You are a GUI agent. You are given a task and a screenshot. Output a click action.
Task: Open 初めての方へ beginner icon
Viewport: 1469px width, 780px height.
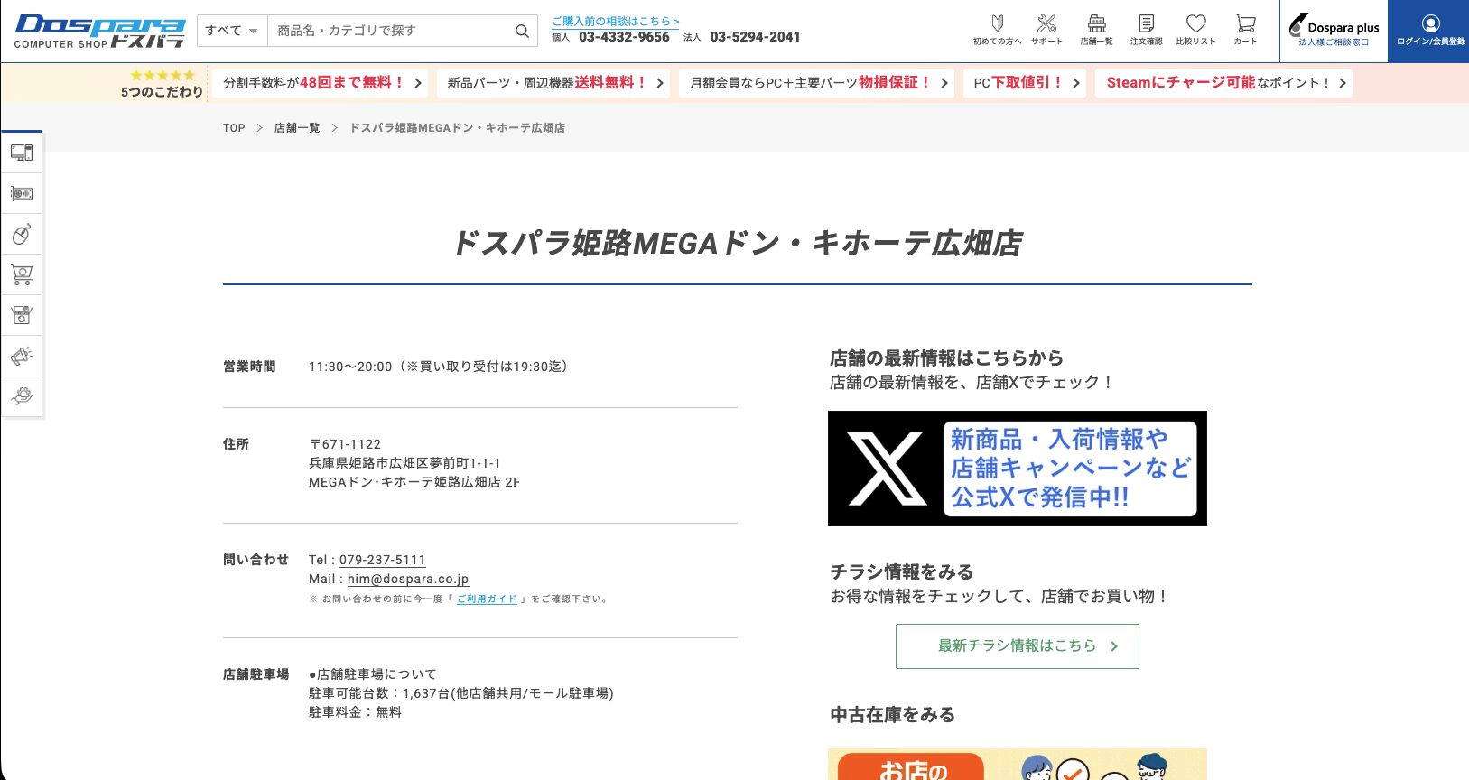coord(997,30)
